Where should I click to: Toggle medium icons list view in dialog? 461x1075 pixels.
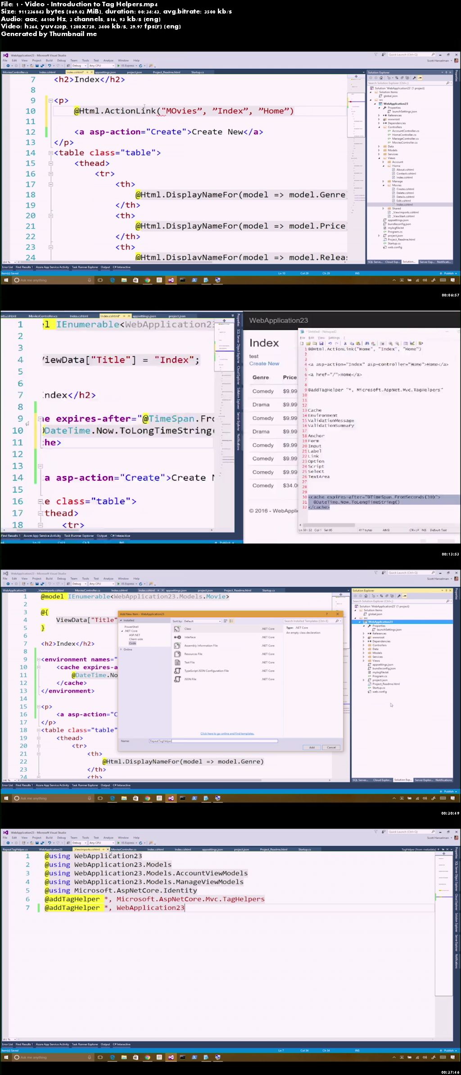[231, 621]
